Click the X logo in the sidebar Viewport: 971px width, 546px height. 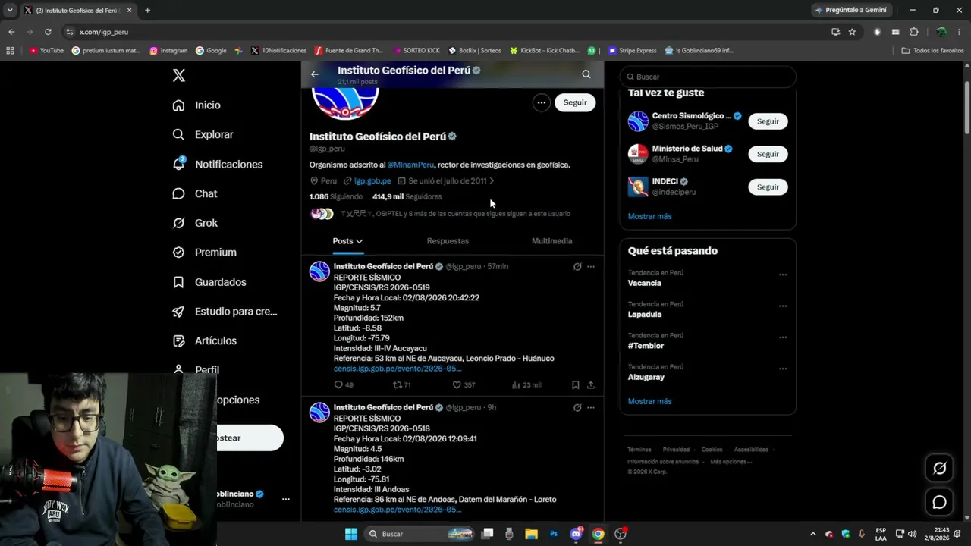[x=179, y=75]
